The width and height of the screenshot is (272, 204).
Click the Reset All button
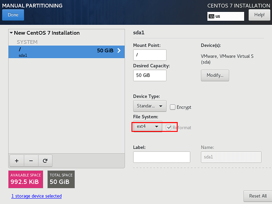[257, 196]
